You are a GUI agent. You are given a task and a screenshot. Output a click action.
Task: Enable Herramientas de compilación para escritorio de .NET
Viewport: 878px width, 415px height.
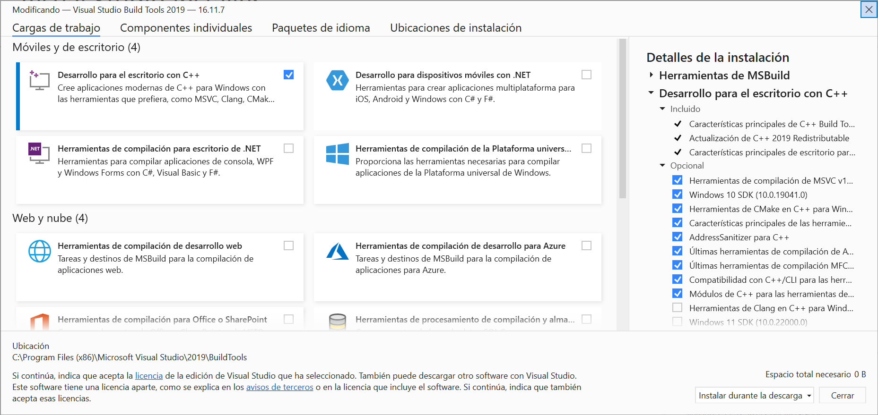coord(289,148)
